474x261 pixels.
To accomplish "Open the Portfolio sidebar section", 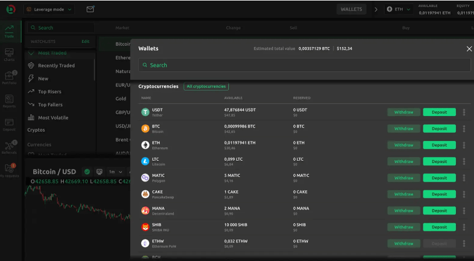I will (x=9, y=78).
